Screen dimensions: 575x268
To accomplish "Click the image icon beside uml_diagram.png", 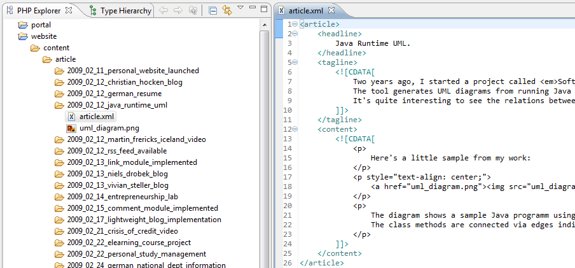I will [x=71, y=128].
